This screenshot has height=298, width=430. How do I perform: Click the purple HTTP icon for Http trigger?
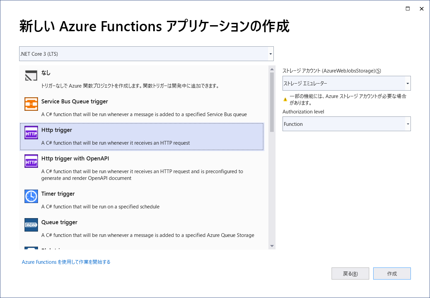pyautogui.click(x=31, y=133)
